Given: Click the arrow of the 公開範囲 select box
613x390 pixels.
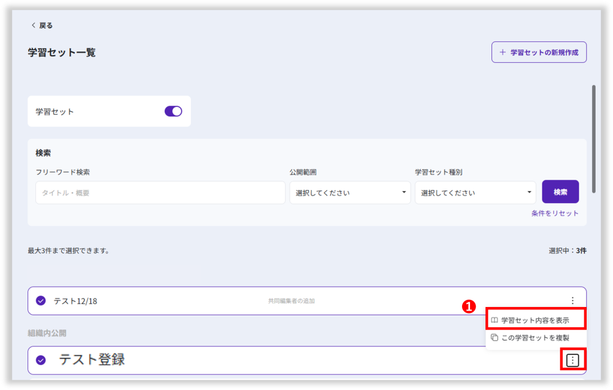Looking at the screenshot, I should (404, 192).
